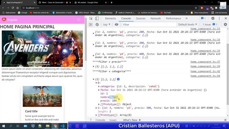Close the DevTools drawer
The width and height of the screenshot is (229, 129).
[225, 120]
